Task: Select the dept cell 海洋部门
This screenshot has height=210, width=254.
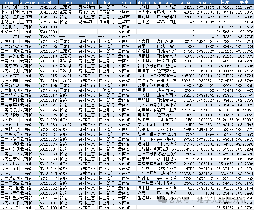Action: pyautogui.click(x=107, y=22)
